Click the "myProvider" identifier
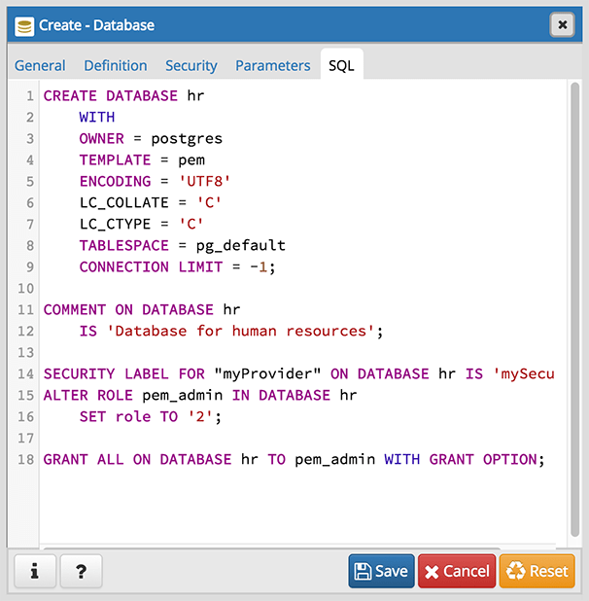Viewport: 589px width, 601px height. click(267, 373)
